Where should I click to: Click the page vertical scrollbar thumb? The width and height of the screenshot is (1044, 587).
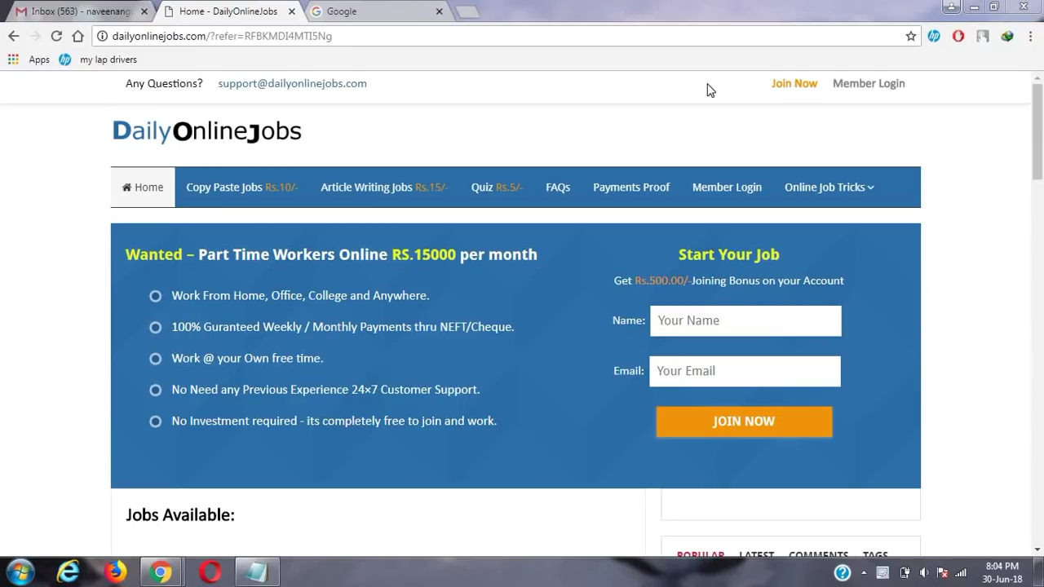point(1037,131)
